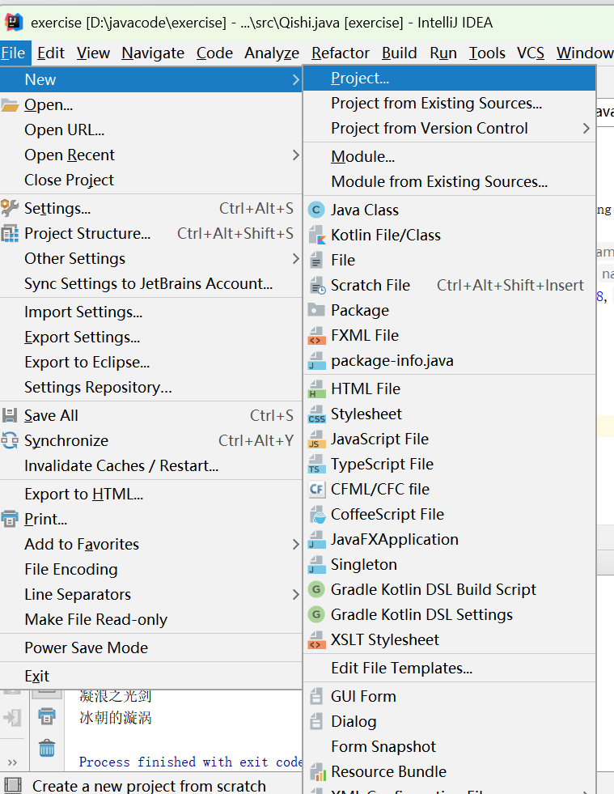Open the Analyze menu
The width and height of the screenshot is (614, 794).
pos(272,53)
